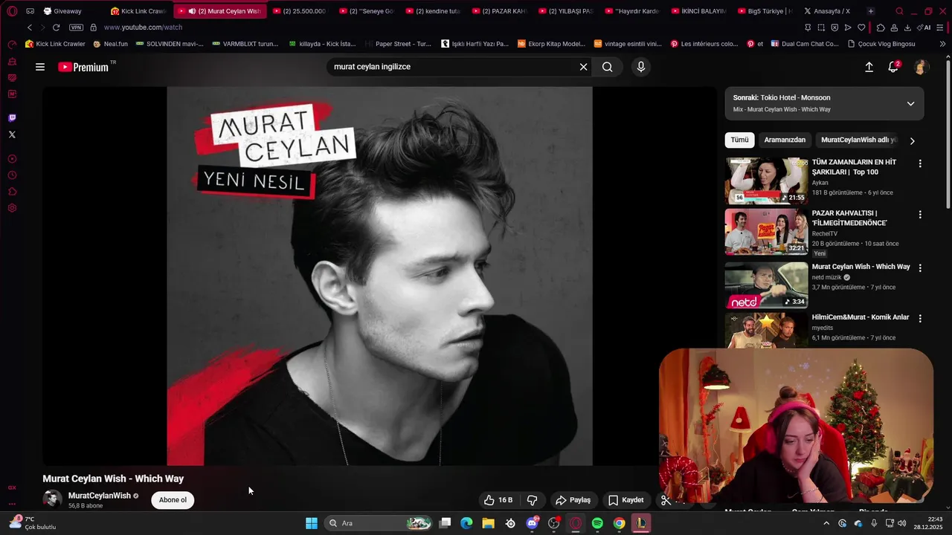This screenshot has width=952, height=535.
Task: Open PAZAR KAHVALTISI video thumbnail
Action: (x=766, y=232)
